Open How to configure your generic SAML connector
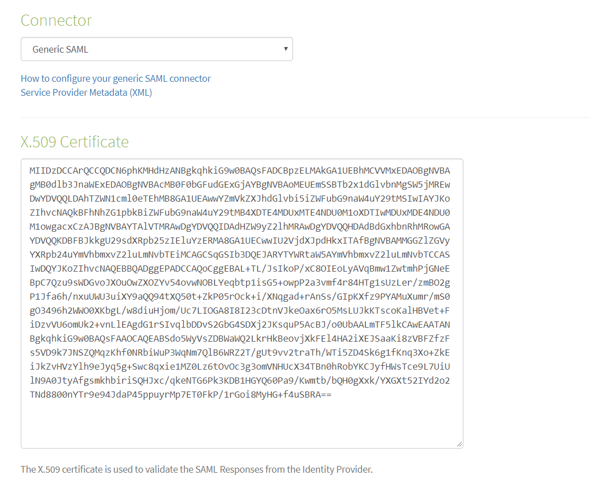The image size is (590, 485). pyautogui.click(x=115, y=78)
